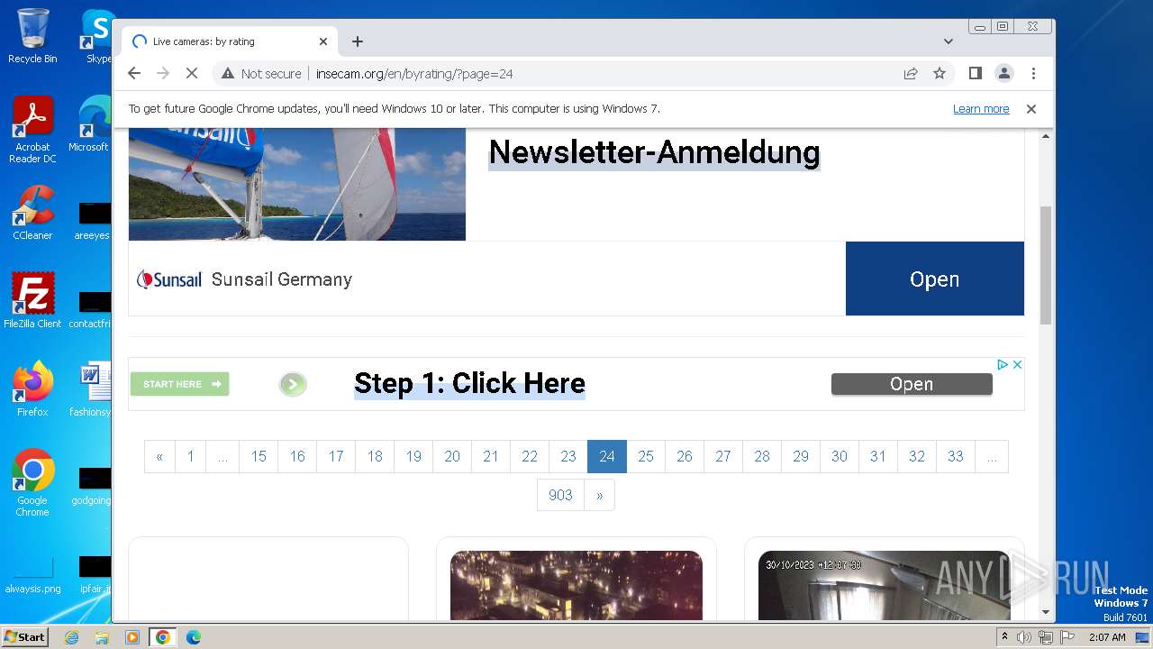
Task: Go to page 28
Action: click(x=762, y=456)
